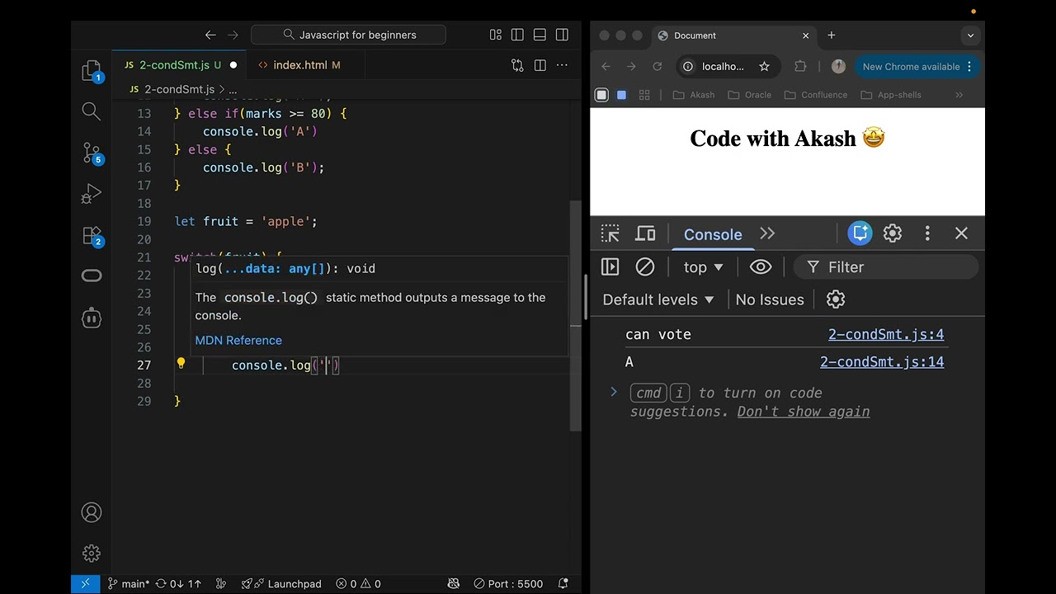Click the notifications bell in status bar
1056x594 pixels.
[x=565, y=583]
